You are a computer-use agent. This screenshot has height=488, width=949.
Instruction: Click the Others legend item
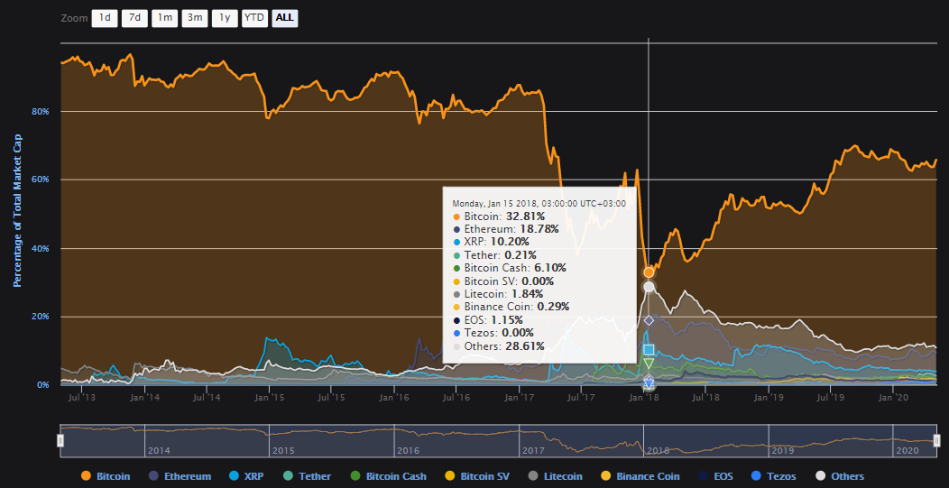coord(839,476)
